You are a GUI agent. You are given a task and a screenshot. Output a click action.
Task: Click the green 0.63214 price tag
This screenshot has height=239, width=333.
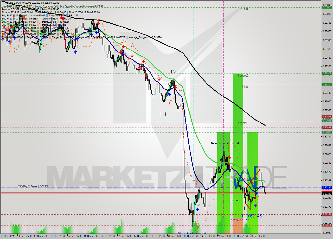pyautogui.click(x=327, y=85)
